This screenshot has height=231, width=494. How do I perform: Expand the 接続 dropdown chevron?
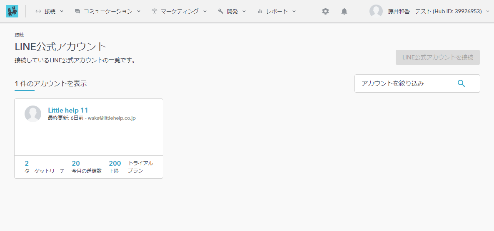pyautogui.click(x=62, y=11)
